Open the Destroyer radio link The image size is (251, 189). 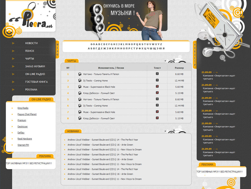[23, 127]
